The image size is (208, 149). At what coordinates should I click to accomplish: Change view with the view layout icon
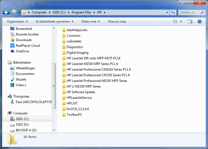tap(175, 21)
